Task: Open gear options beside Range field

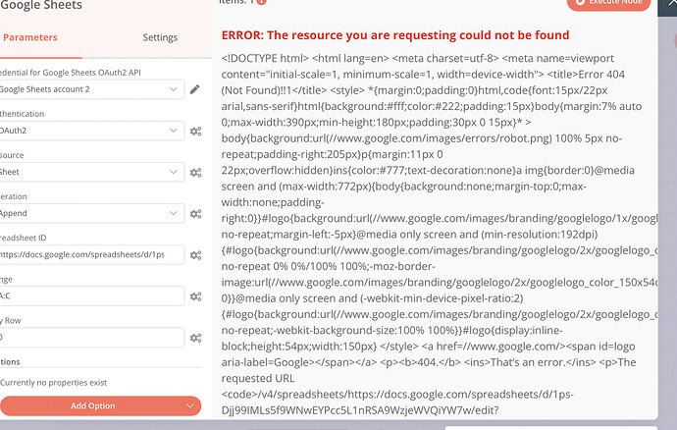Action: click(196, 296)
